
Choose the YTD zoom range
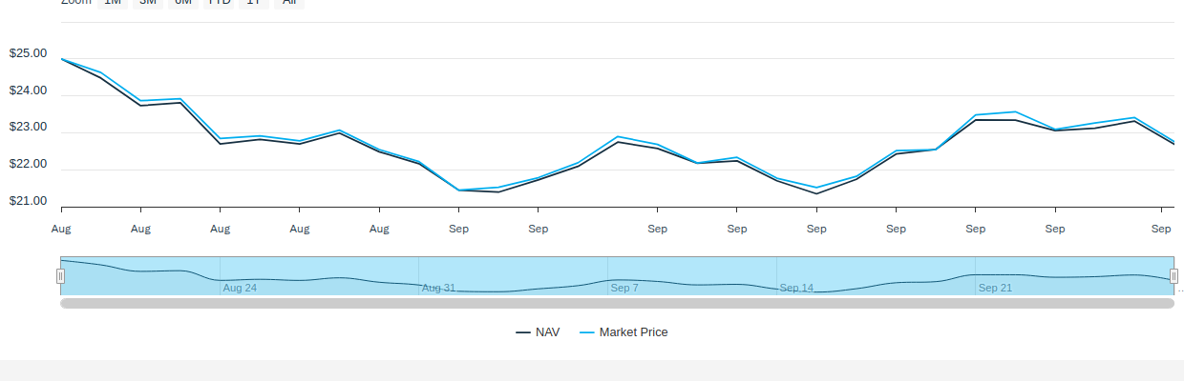220,3
